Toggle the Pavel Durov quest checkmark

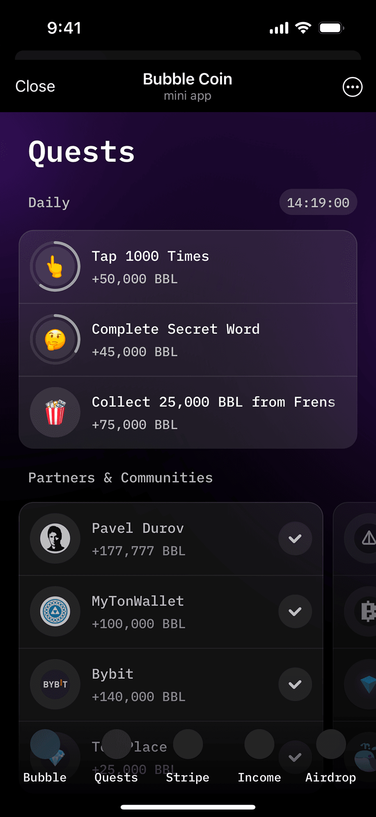click(295, 539)
